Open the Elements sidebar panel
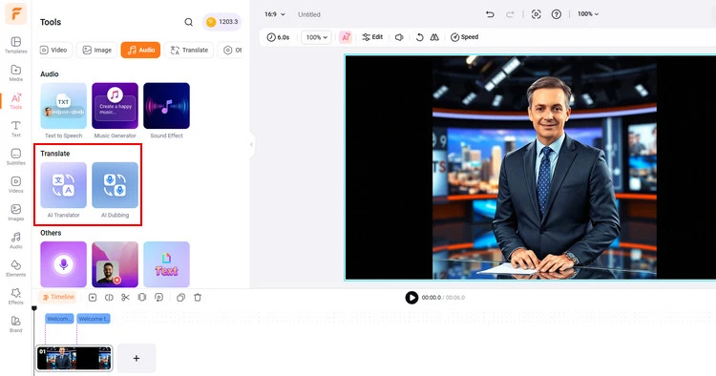The image size is (716, 376). tap(15, 268)
